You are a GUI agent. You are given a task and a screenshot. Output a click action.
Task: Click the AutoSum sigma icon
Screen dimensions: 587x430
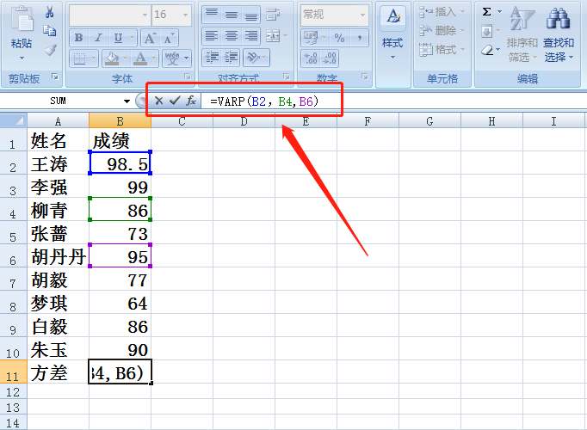(x=486, y=12)
